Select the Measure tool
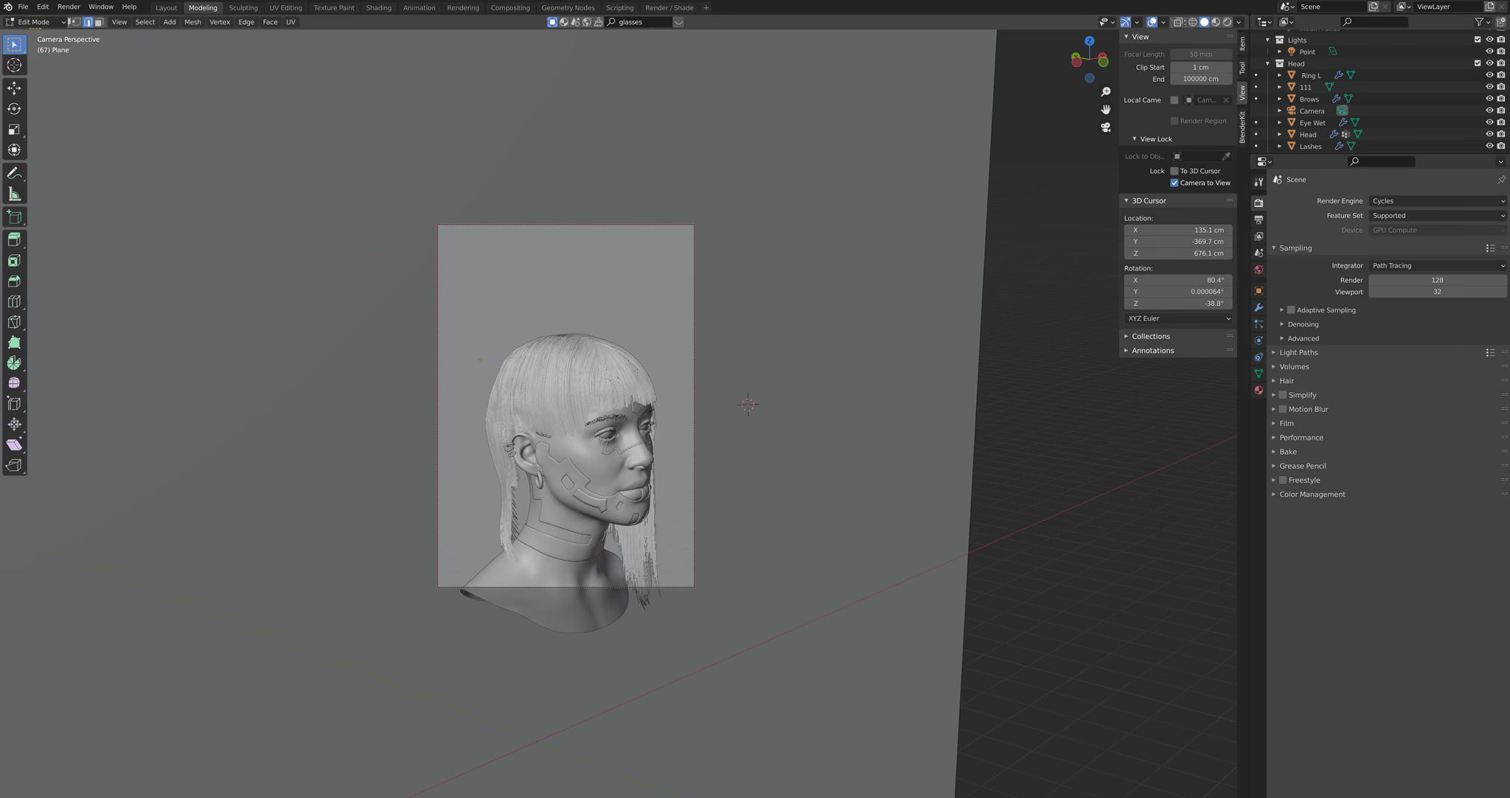The image size is (1510, 798). pyautogui.click(x=14, y=194)
